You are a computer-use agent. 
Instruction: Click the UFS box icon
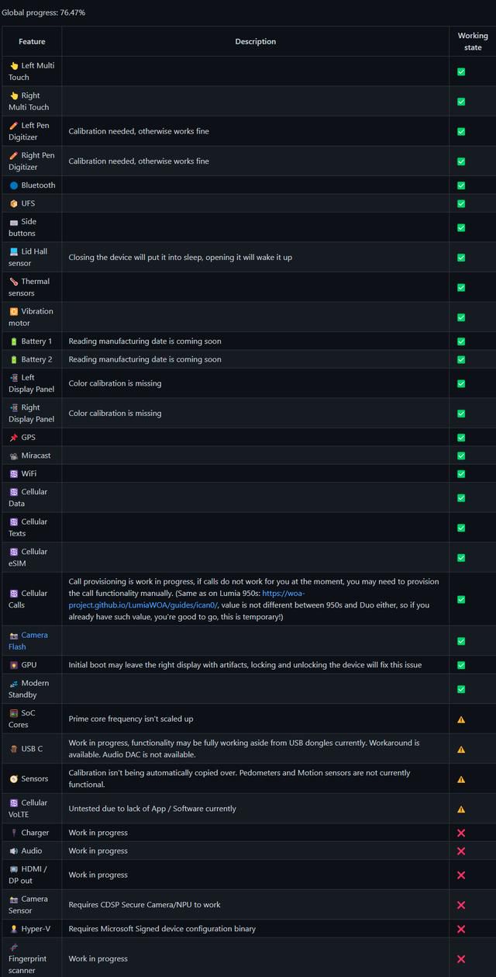pos(13,203)
